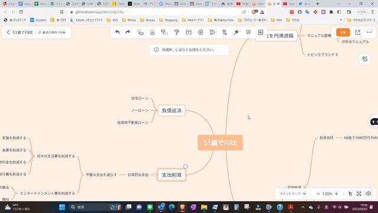Collapse the 支出削減 branch using circle toggle
Screen dimensions: 378x213
185,166
